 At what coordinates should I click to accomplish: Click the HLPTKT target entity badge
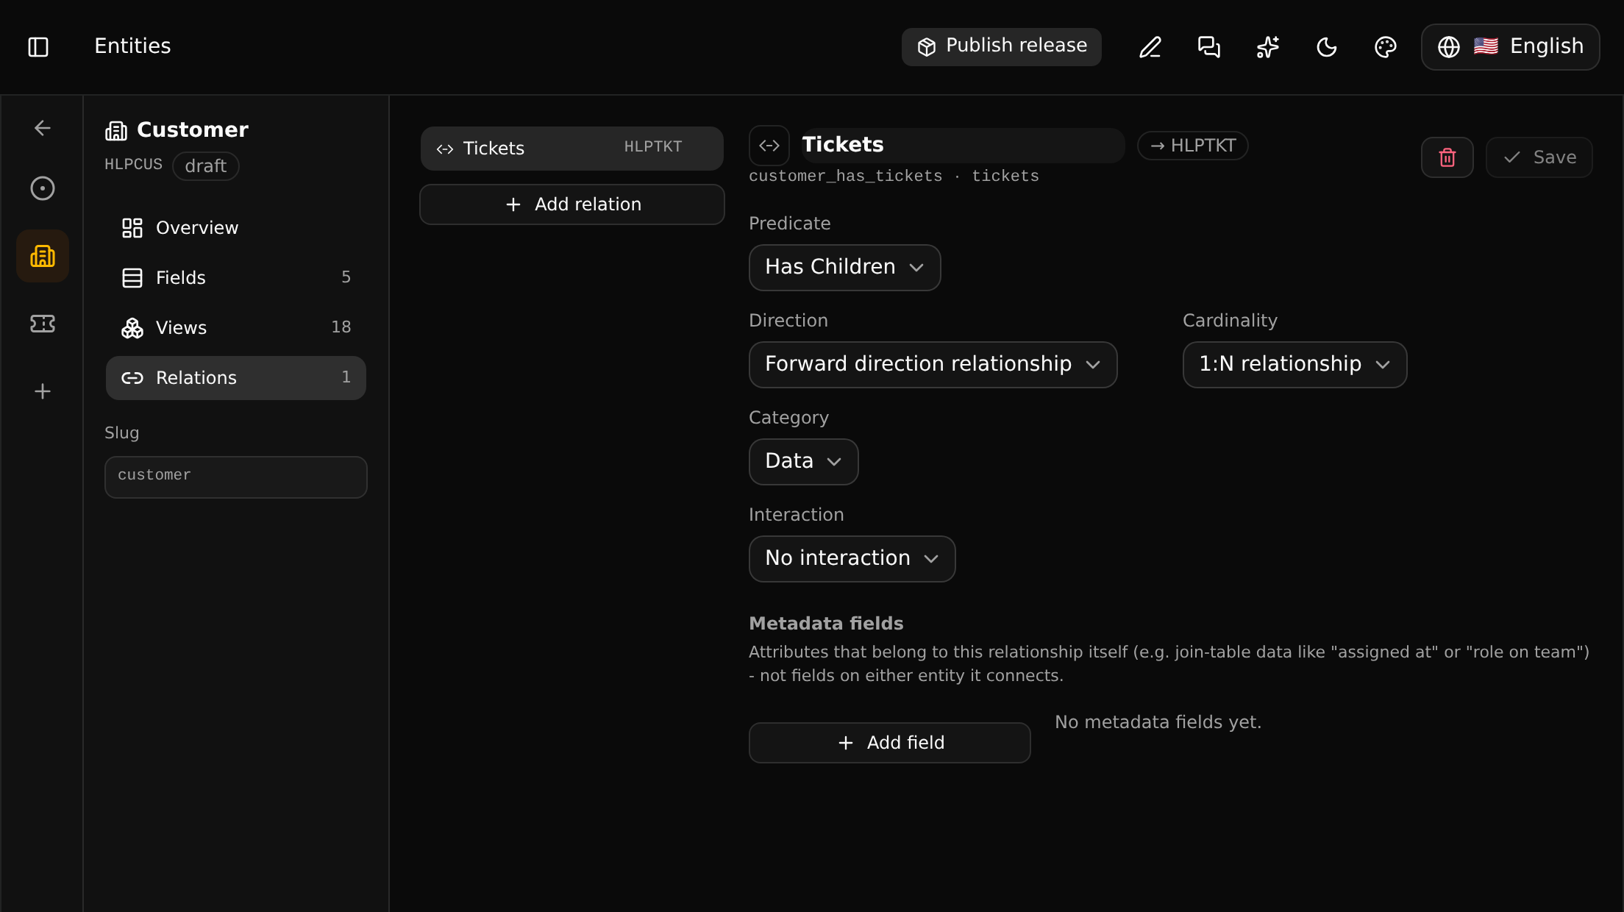[x=1193, y=146]
